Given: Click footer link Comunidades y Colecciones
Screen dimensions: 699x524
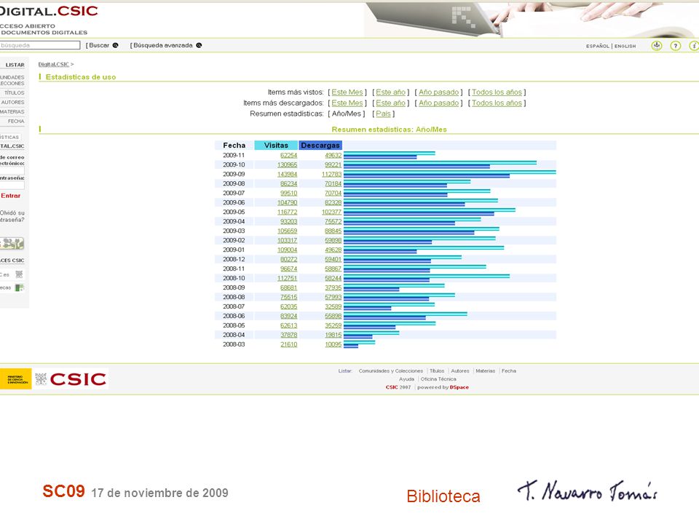Looking at the screenshot, I should pyautogui.click(x=390, y=370).
